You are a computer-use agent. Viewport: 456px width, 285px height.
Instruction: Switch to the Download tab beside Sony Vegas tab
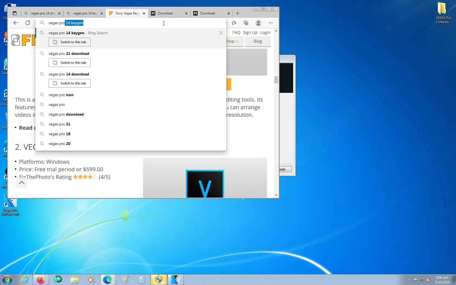point(169,13)
